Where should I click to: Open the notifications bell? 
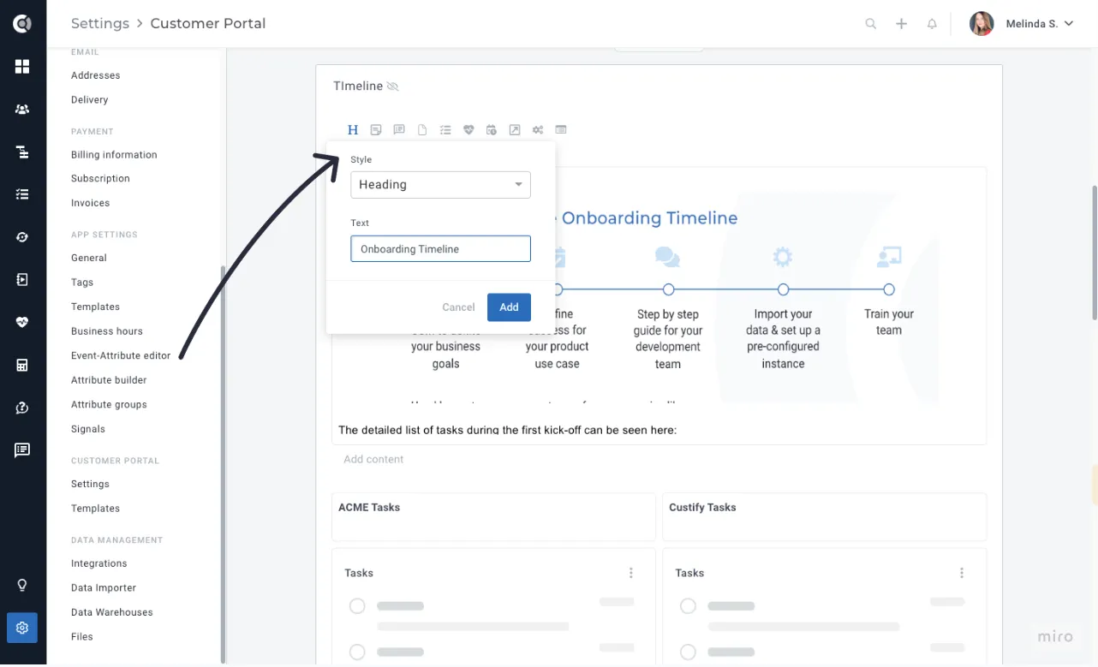[933, 24]
